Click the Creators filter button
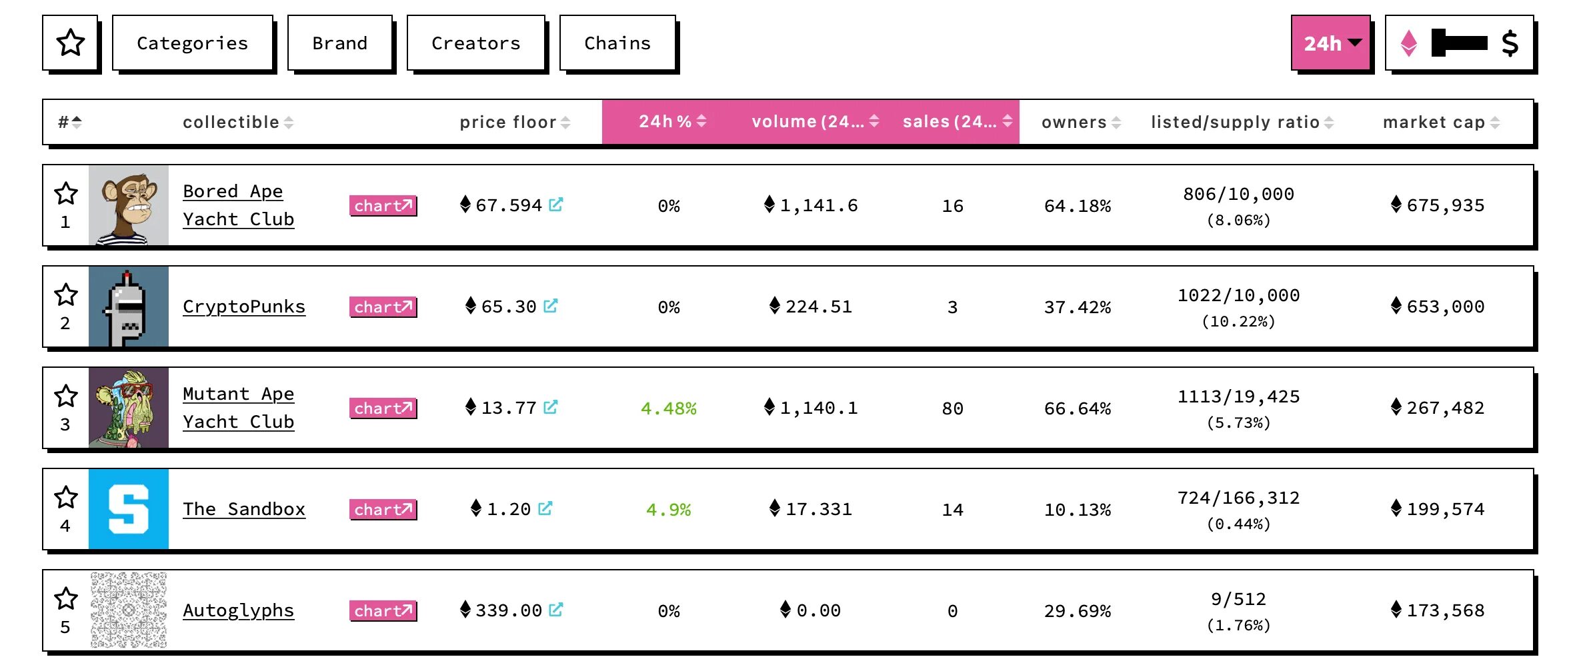This screenshot has height=665, width=1575. (475, 43)
